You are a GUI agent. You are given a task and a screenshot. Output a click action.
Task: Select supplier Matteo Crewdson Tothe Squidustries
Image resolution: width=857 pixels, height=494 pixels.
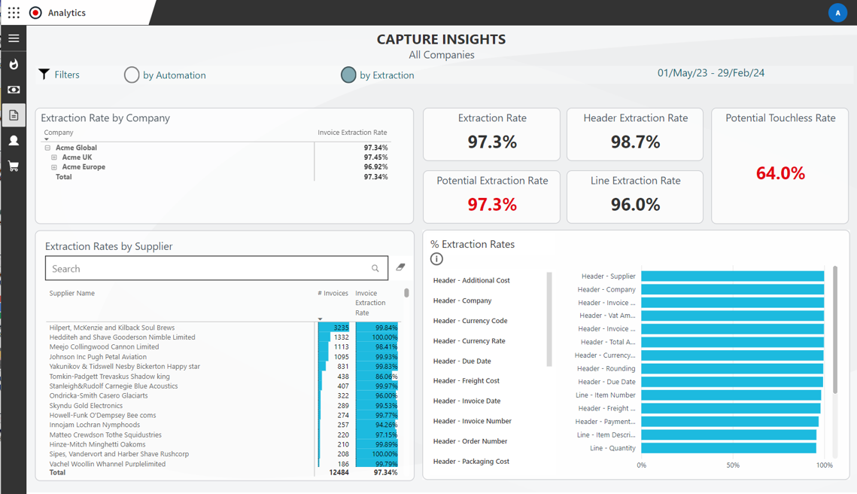coord(105,435)
